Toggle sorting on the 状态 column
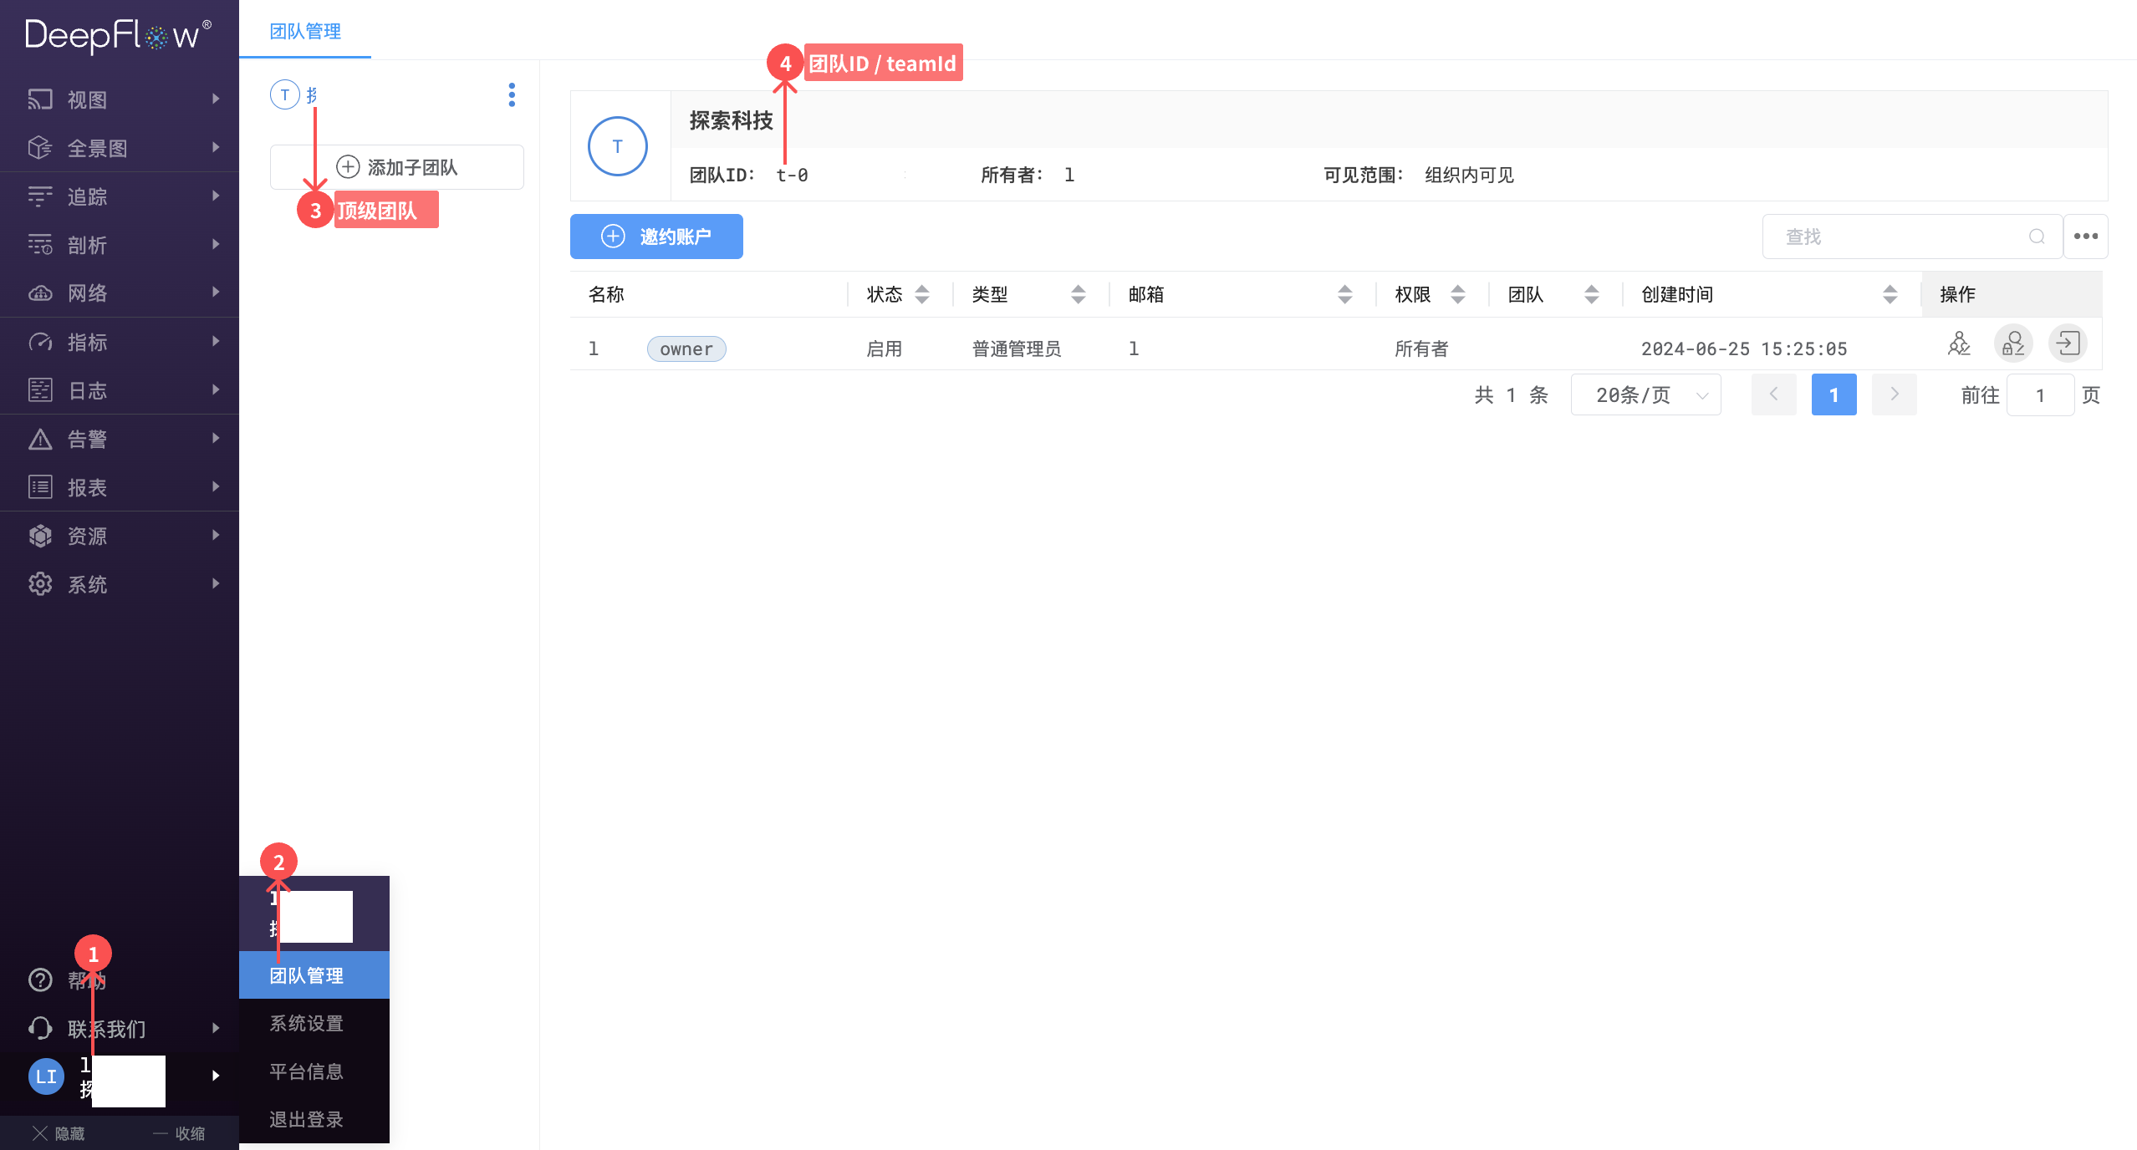 (921, 294)
